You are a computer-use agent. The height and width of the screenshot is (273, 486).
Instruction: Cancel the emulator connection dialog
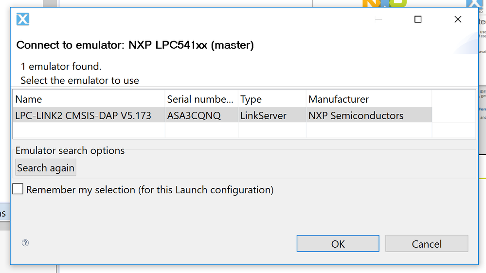coord(427,244)
